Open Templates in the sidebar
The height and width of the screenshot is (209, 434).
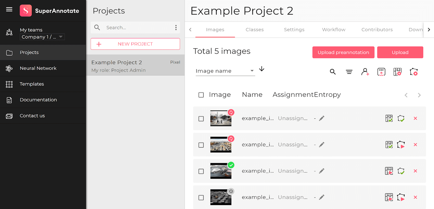43,84
